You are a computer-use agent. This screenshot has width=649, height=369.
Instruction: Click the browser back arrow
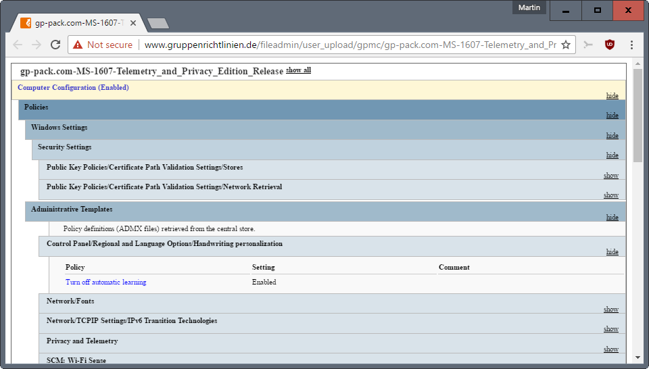(x=18, y=45)
